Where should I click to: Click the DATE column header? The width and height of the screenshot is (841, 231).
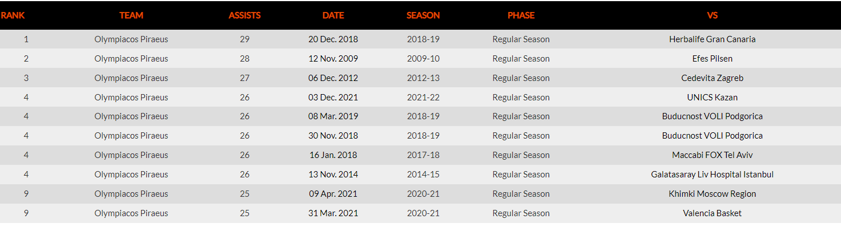[333, 15]
